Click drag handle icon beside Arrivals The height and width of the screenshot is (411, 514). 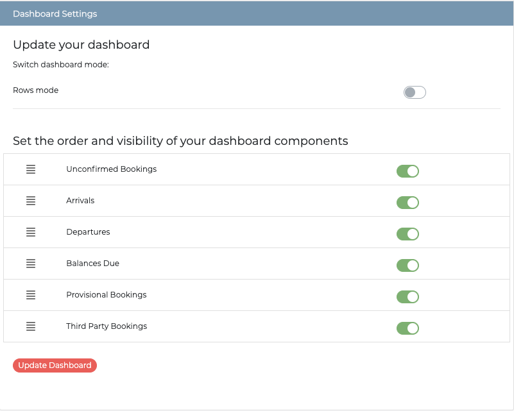click(31, 201)
